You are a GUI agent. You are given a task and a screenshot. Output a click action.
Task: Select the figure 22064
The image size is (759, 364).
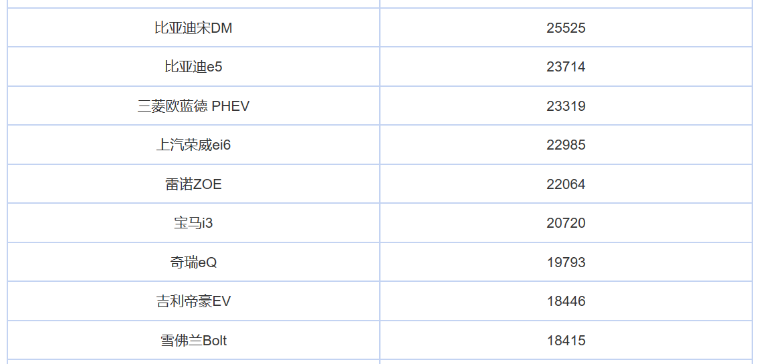pyautogui.click(x=566, y=184)
